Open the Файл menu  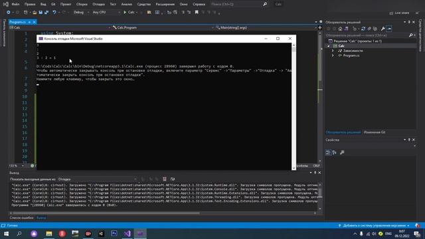15,5
